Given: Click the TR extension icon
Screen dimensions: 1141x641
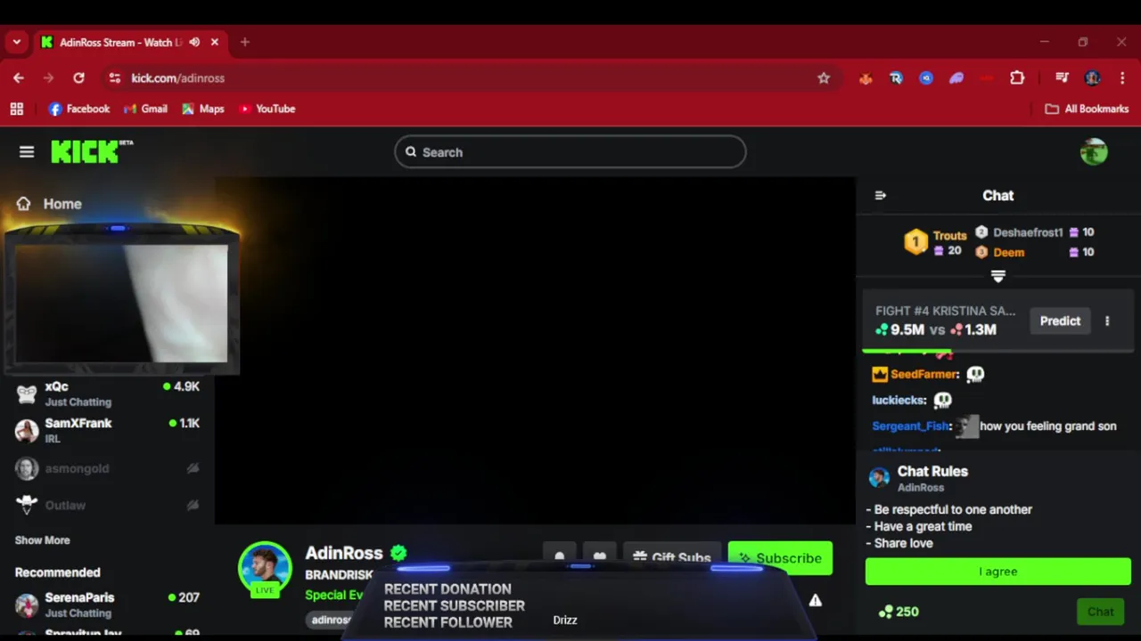Looking at the screenshot, I should click(x=896, y=78).
